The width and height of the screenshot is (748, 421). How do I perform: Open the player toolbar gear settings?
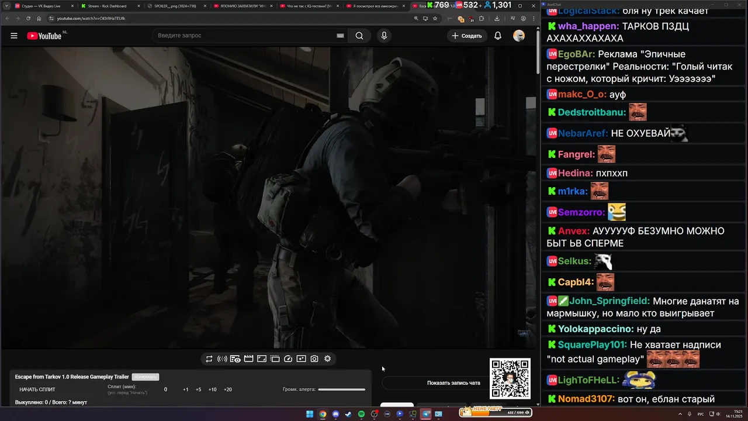click(327, 358)
